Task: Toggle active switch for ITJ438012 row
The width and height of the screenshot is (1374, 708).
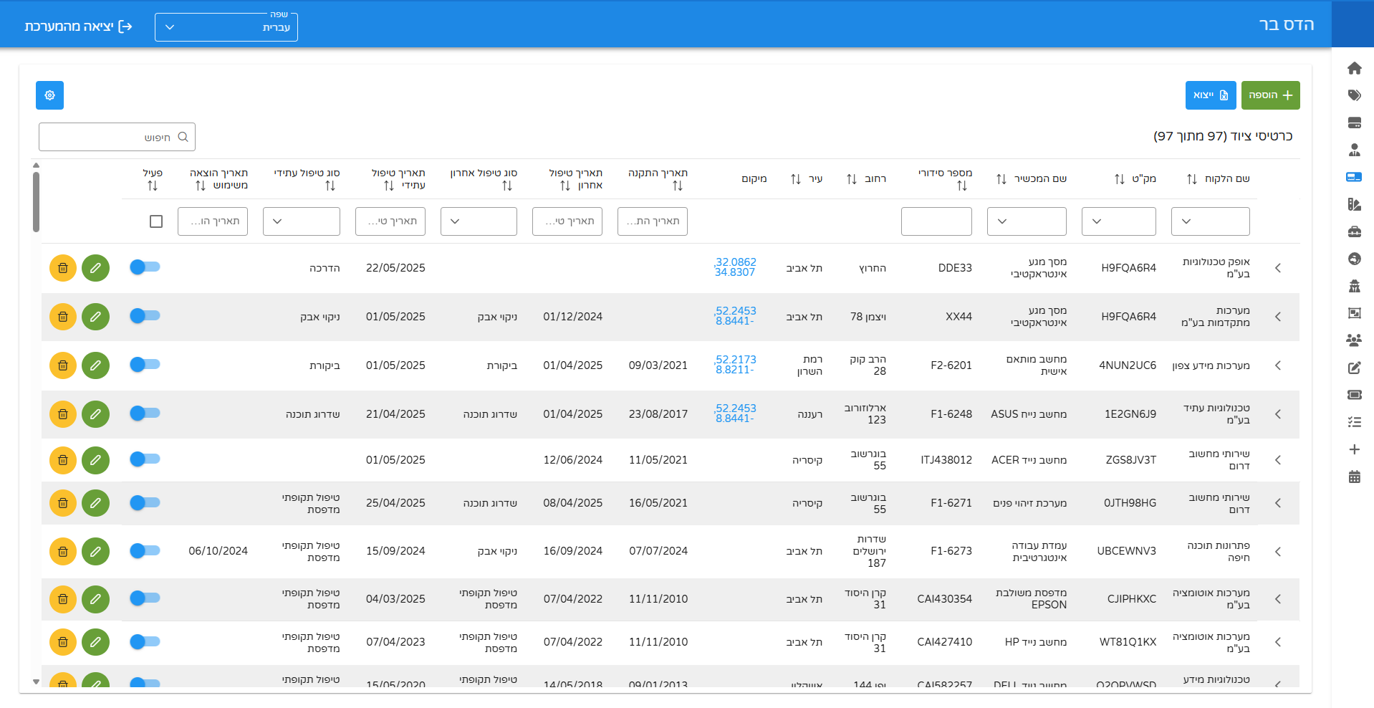Action: [x=145, y=459]
